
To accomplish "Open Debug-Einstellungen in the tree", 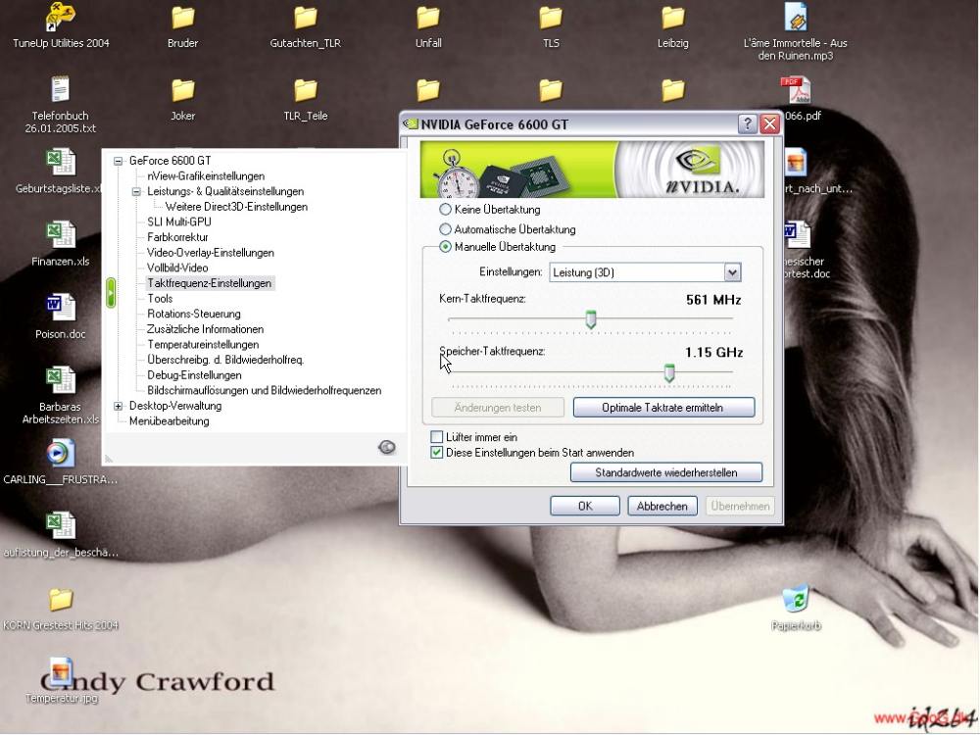I will [194, 375].
